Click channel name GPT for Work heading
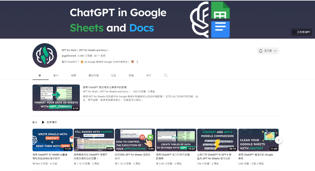The width and height of the screenshot is (315, 171). [85, 50]
